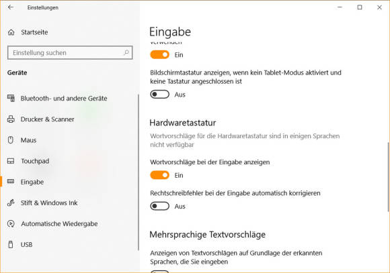
Task: Select the Maus mouse icon
Action: pyautogui.click(x=11, y=140)
